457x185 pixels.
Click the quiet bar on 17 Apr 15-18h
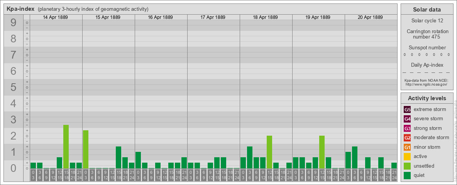(x=223, y=163)
